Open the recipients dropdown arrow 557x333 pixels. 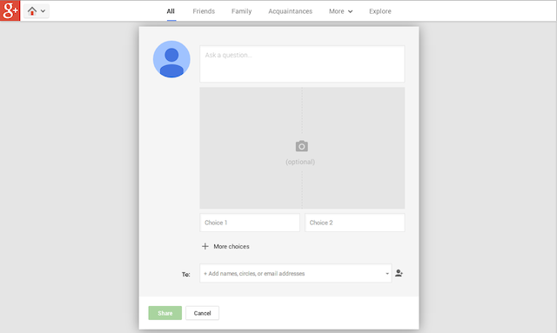pos(387,274)
